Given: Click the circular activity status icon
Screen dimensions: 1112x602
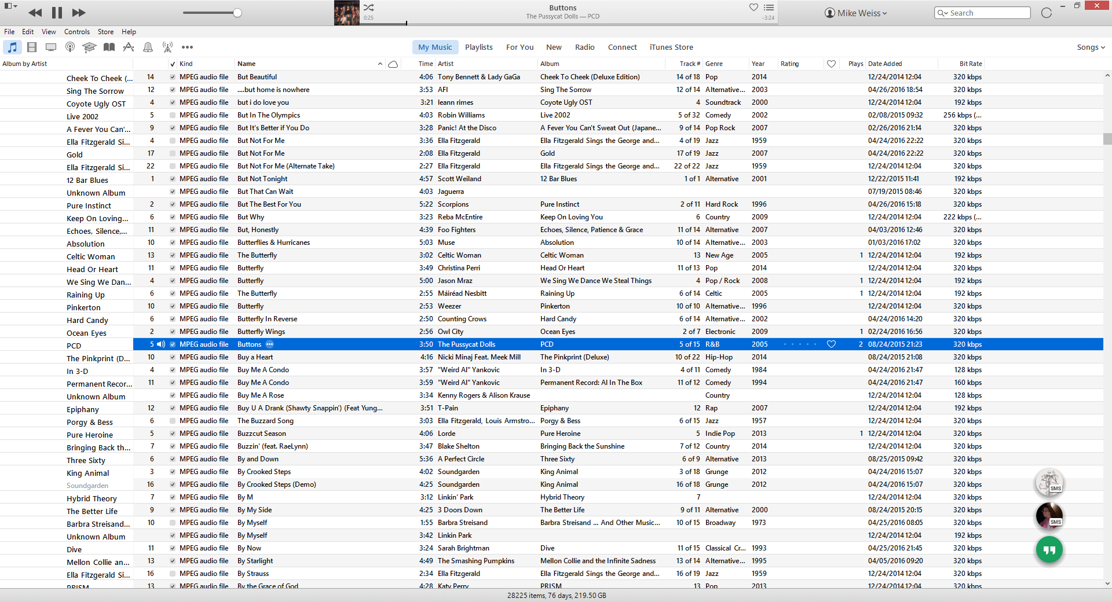Looking at the screenshot, I should point(1047,13).
